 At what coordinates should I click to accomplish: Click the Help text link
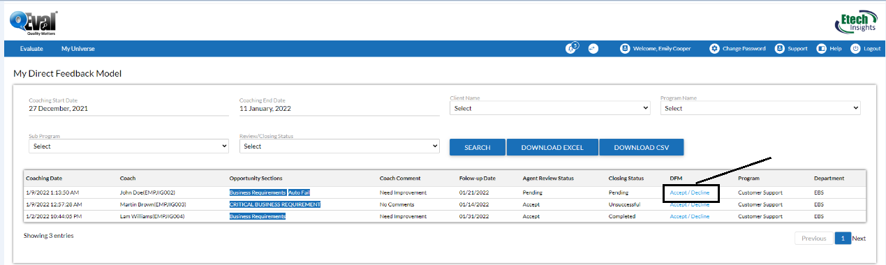pyautogui.click(x=836, y=49)
